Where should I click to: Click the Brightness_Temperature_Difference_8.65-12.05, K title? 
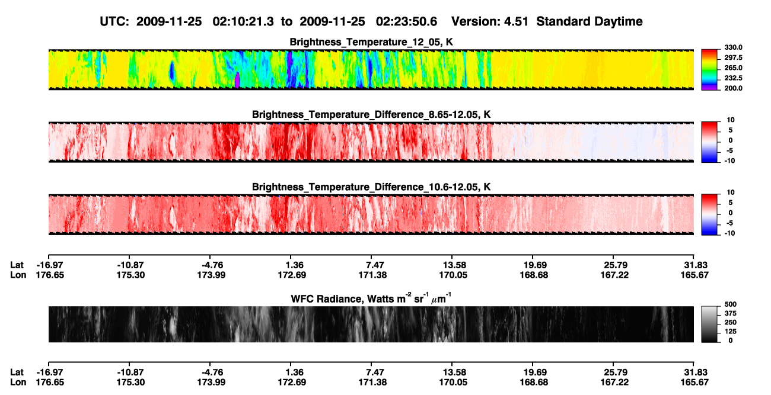pyautogui.click(x=371, y=114)
